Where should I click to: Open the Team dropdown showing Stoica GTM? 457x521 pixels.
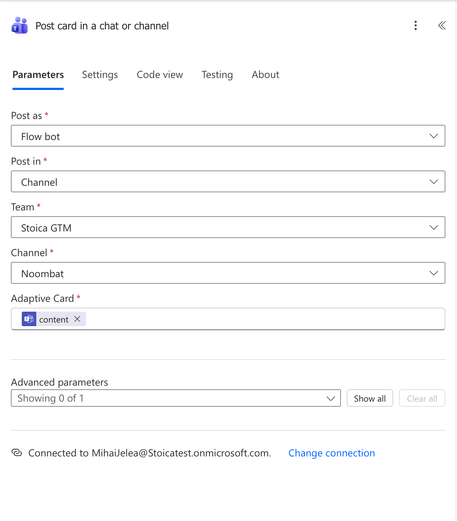[x=228, y=227]
